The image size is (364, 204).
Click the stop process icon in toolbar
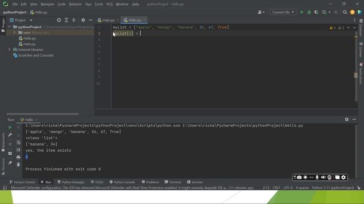[x=336, y=12]
